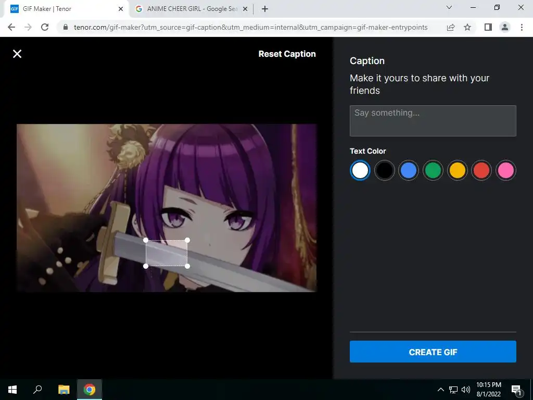
Task: Click the GIF preview image
Action: pyautogui.click(x=167, y=208)
